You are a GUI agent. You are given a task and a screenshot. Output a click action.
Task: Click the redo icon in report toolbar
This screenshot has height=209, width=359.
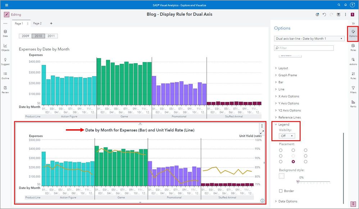[331, 14]
